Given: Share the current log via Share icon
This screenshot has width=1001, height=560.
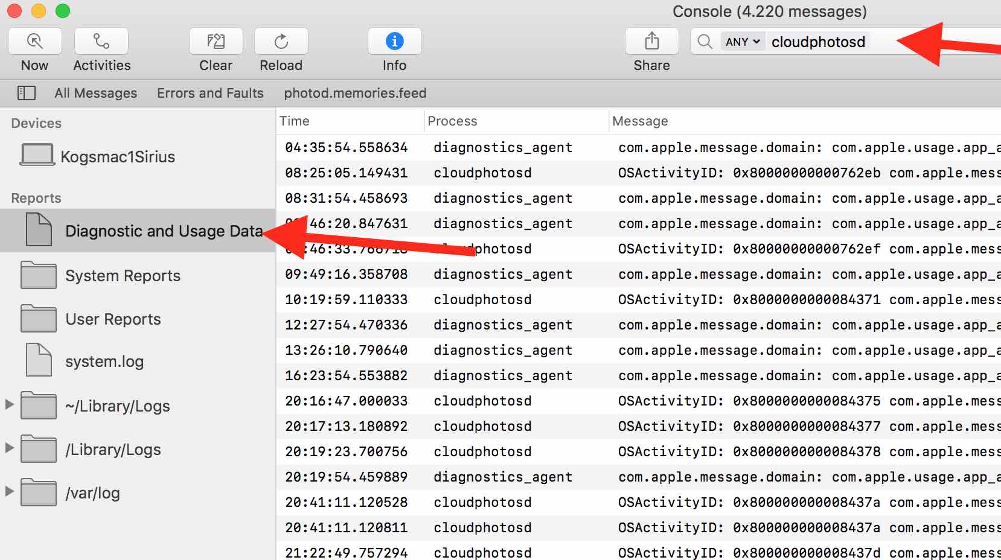Looking at the screenshot, I should (x=651, y=41).
